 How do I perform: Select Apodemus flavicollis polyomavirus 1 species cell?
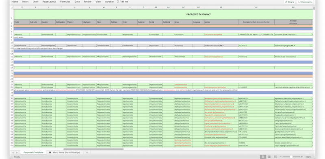point(221,98)
